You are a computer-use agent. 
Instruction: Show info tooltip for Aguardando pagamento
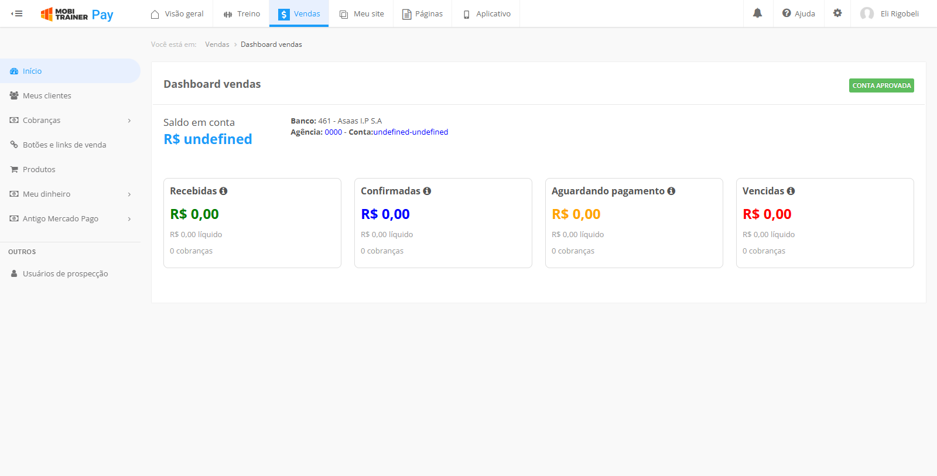click(x=671, y=191)
